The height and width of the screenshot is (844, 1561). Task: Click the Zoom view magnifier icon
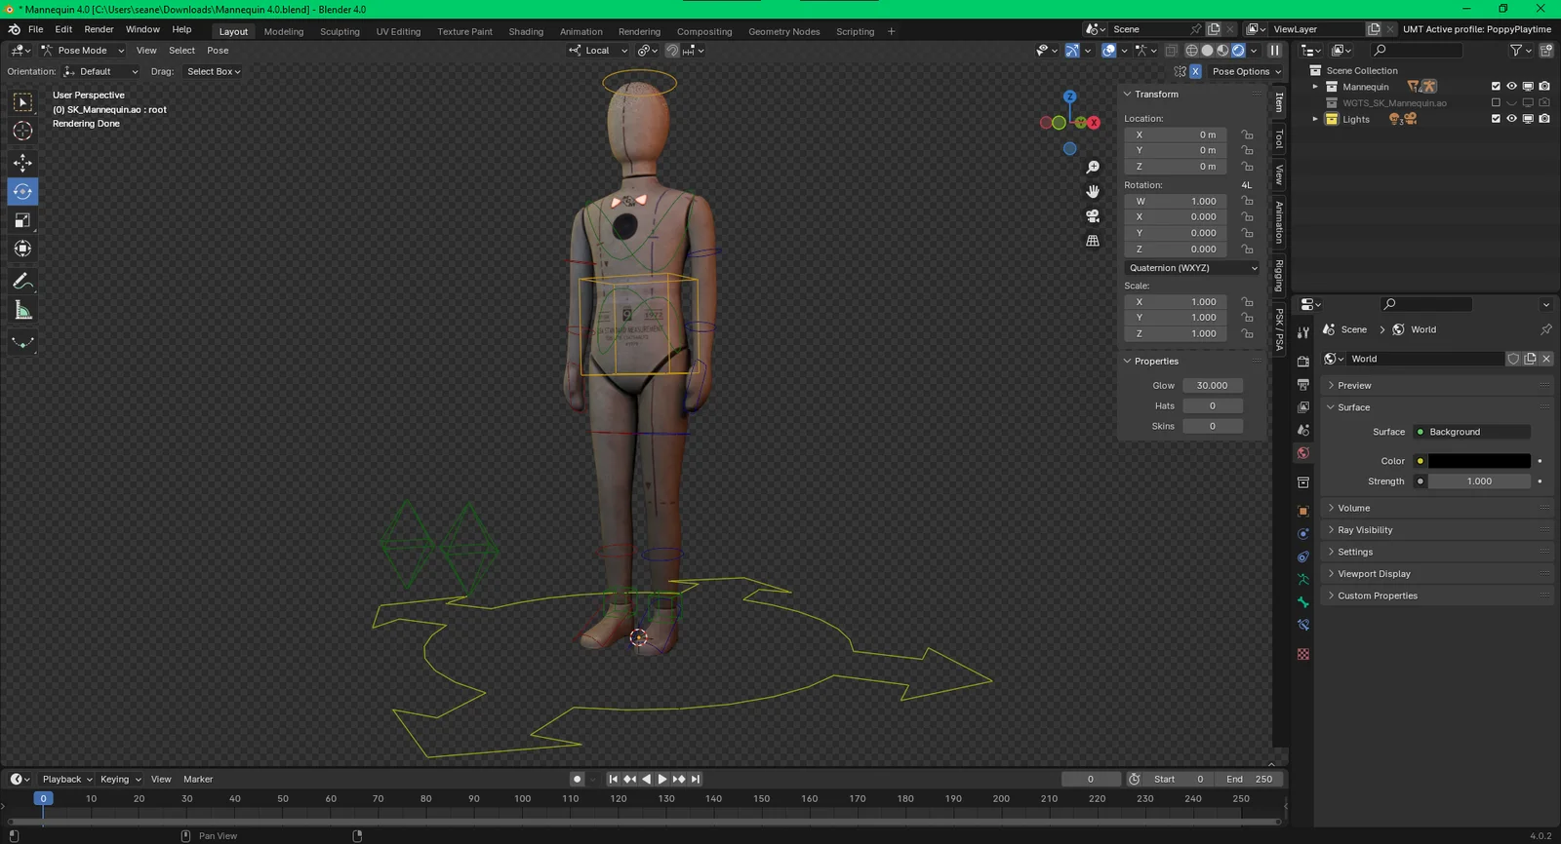(1093, 168)
